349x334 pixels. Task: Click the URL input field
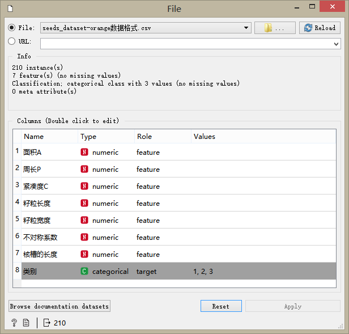pos(190,44)
